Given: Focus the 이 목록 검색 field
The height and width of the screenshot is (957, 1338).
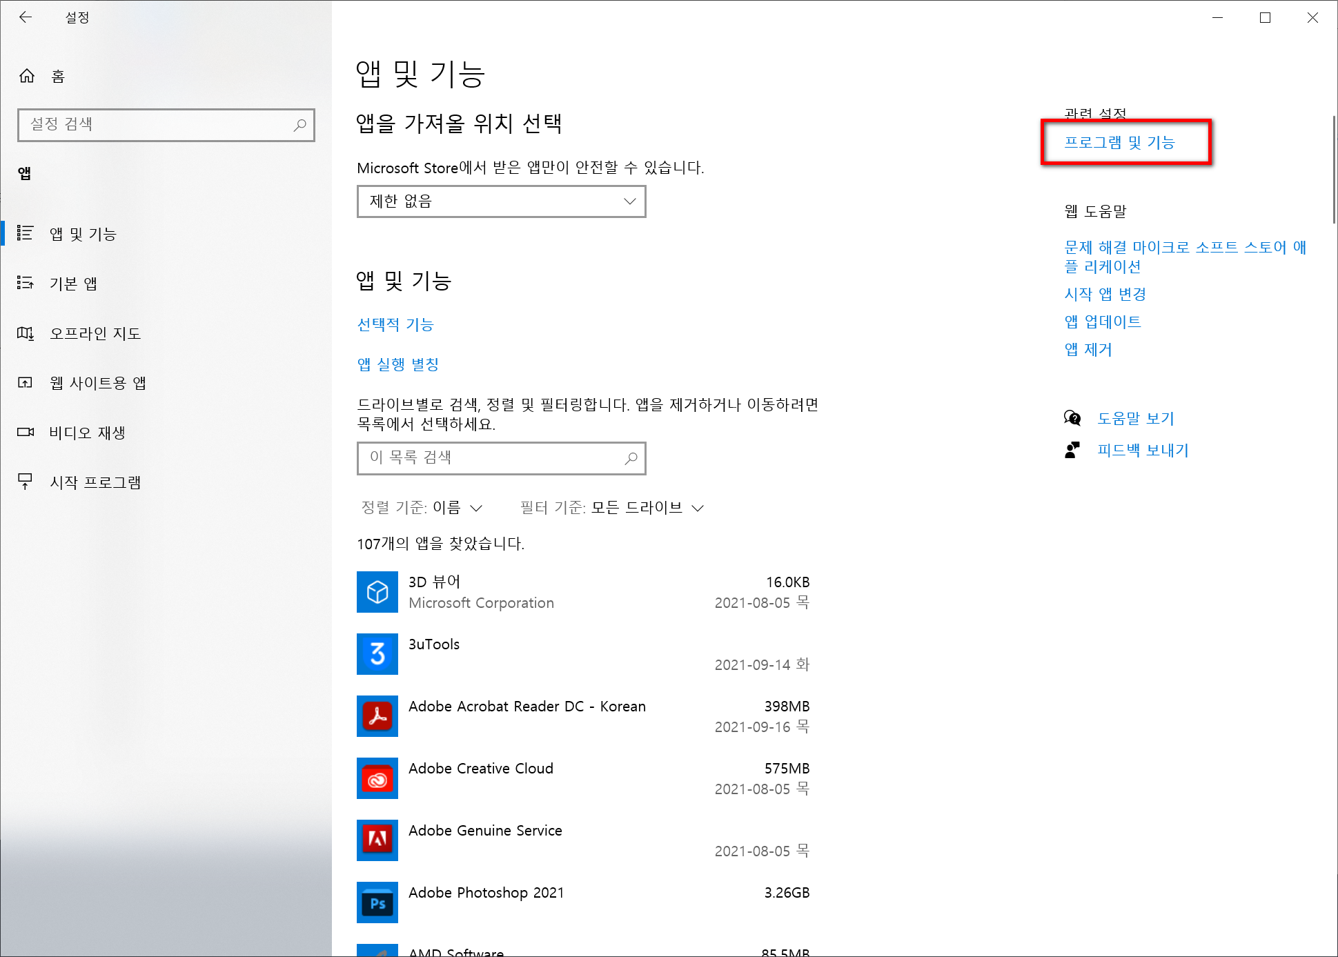Looking at the screenshot, I should click(x=502, y=458).
